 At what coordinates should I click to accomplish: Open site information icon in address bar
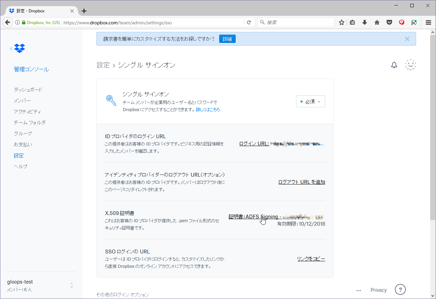coord(17,22)
